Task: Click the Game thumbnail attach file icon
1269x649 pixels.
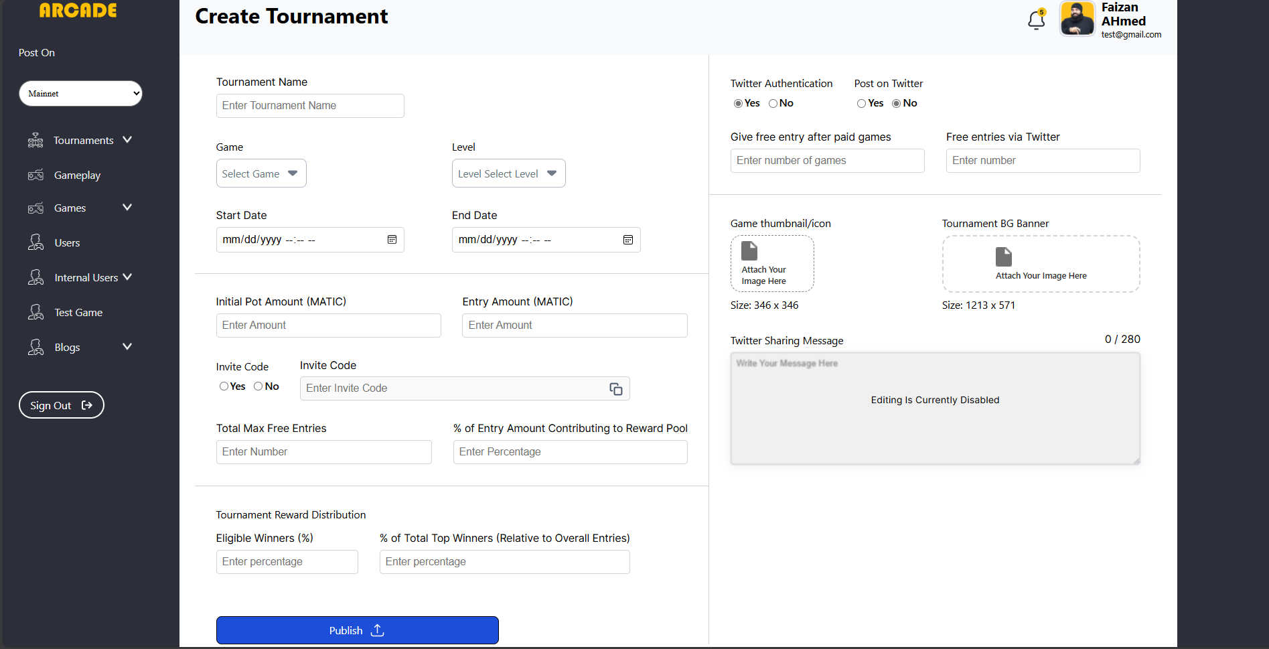Action: click(749, 251)
